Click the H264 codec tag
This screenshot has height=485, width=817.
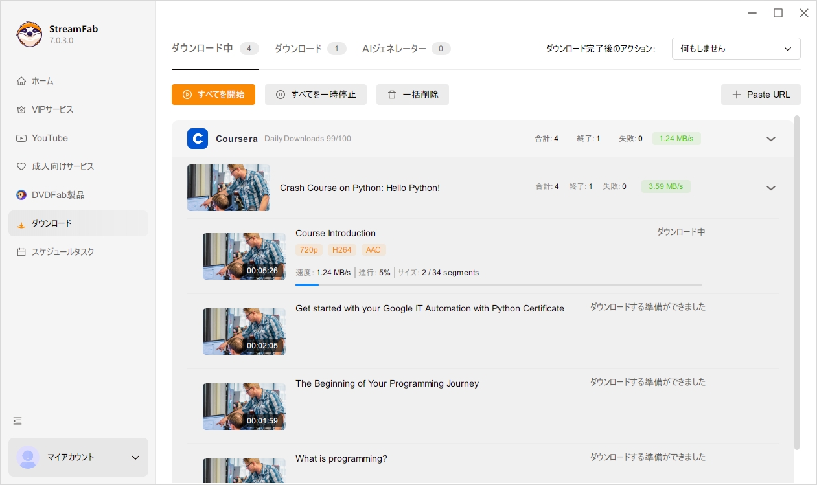click(342, 250)
